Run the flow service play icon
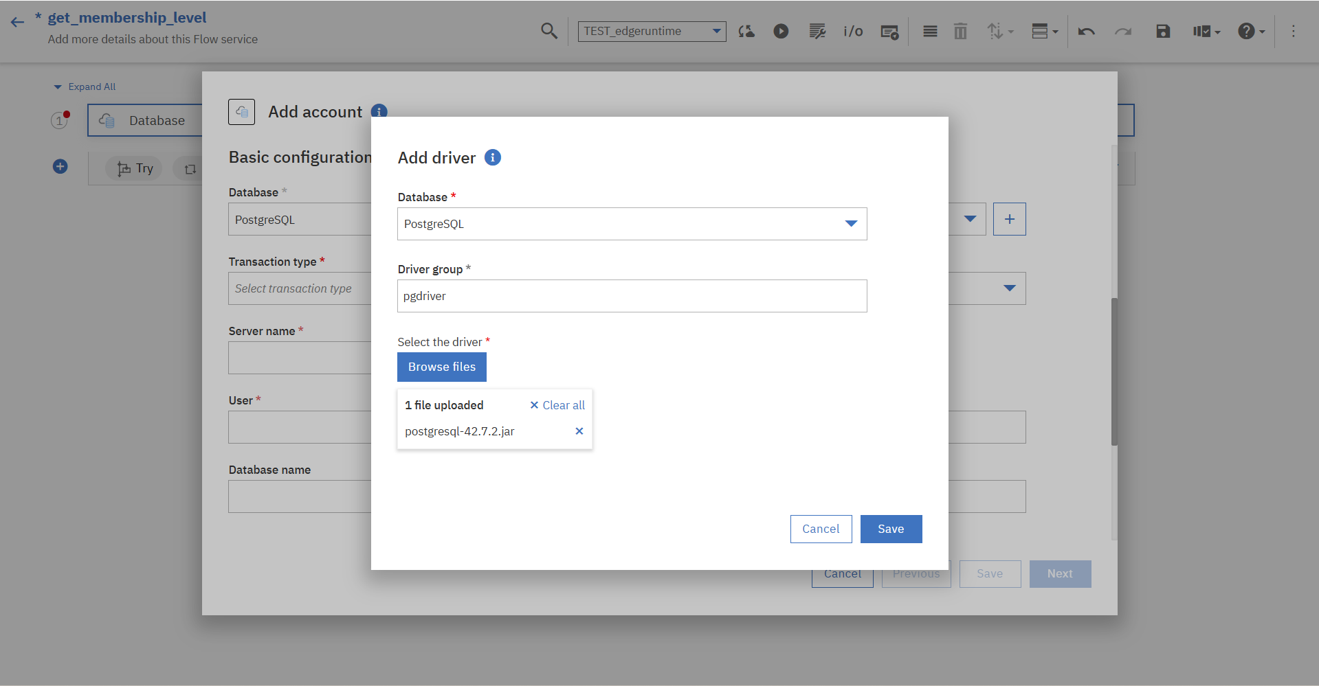 [781, 31]
